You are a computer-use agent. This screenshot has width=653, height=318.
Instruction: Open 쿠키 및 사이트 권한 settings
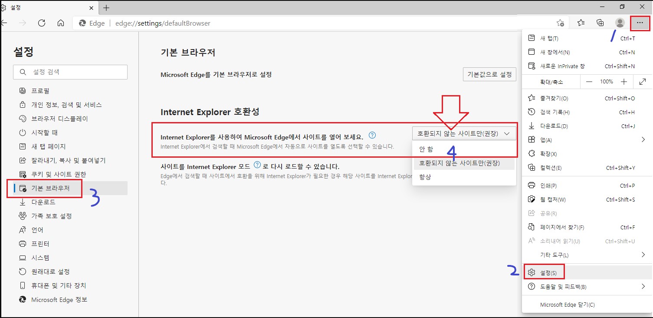[70, 174]
